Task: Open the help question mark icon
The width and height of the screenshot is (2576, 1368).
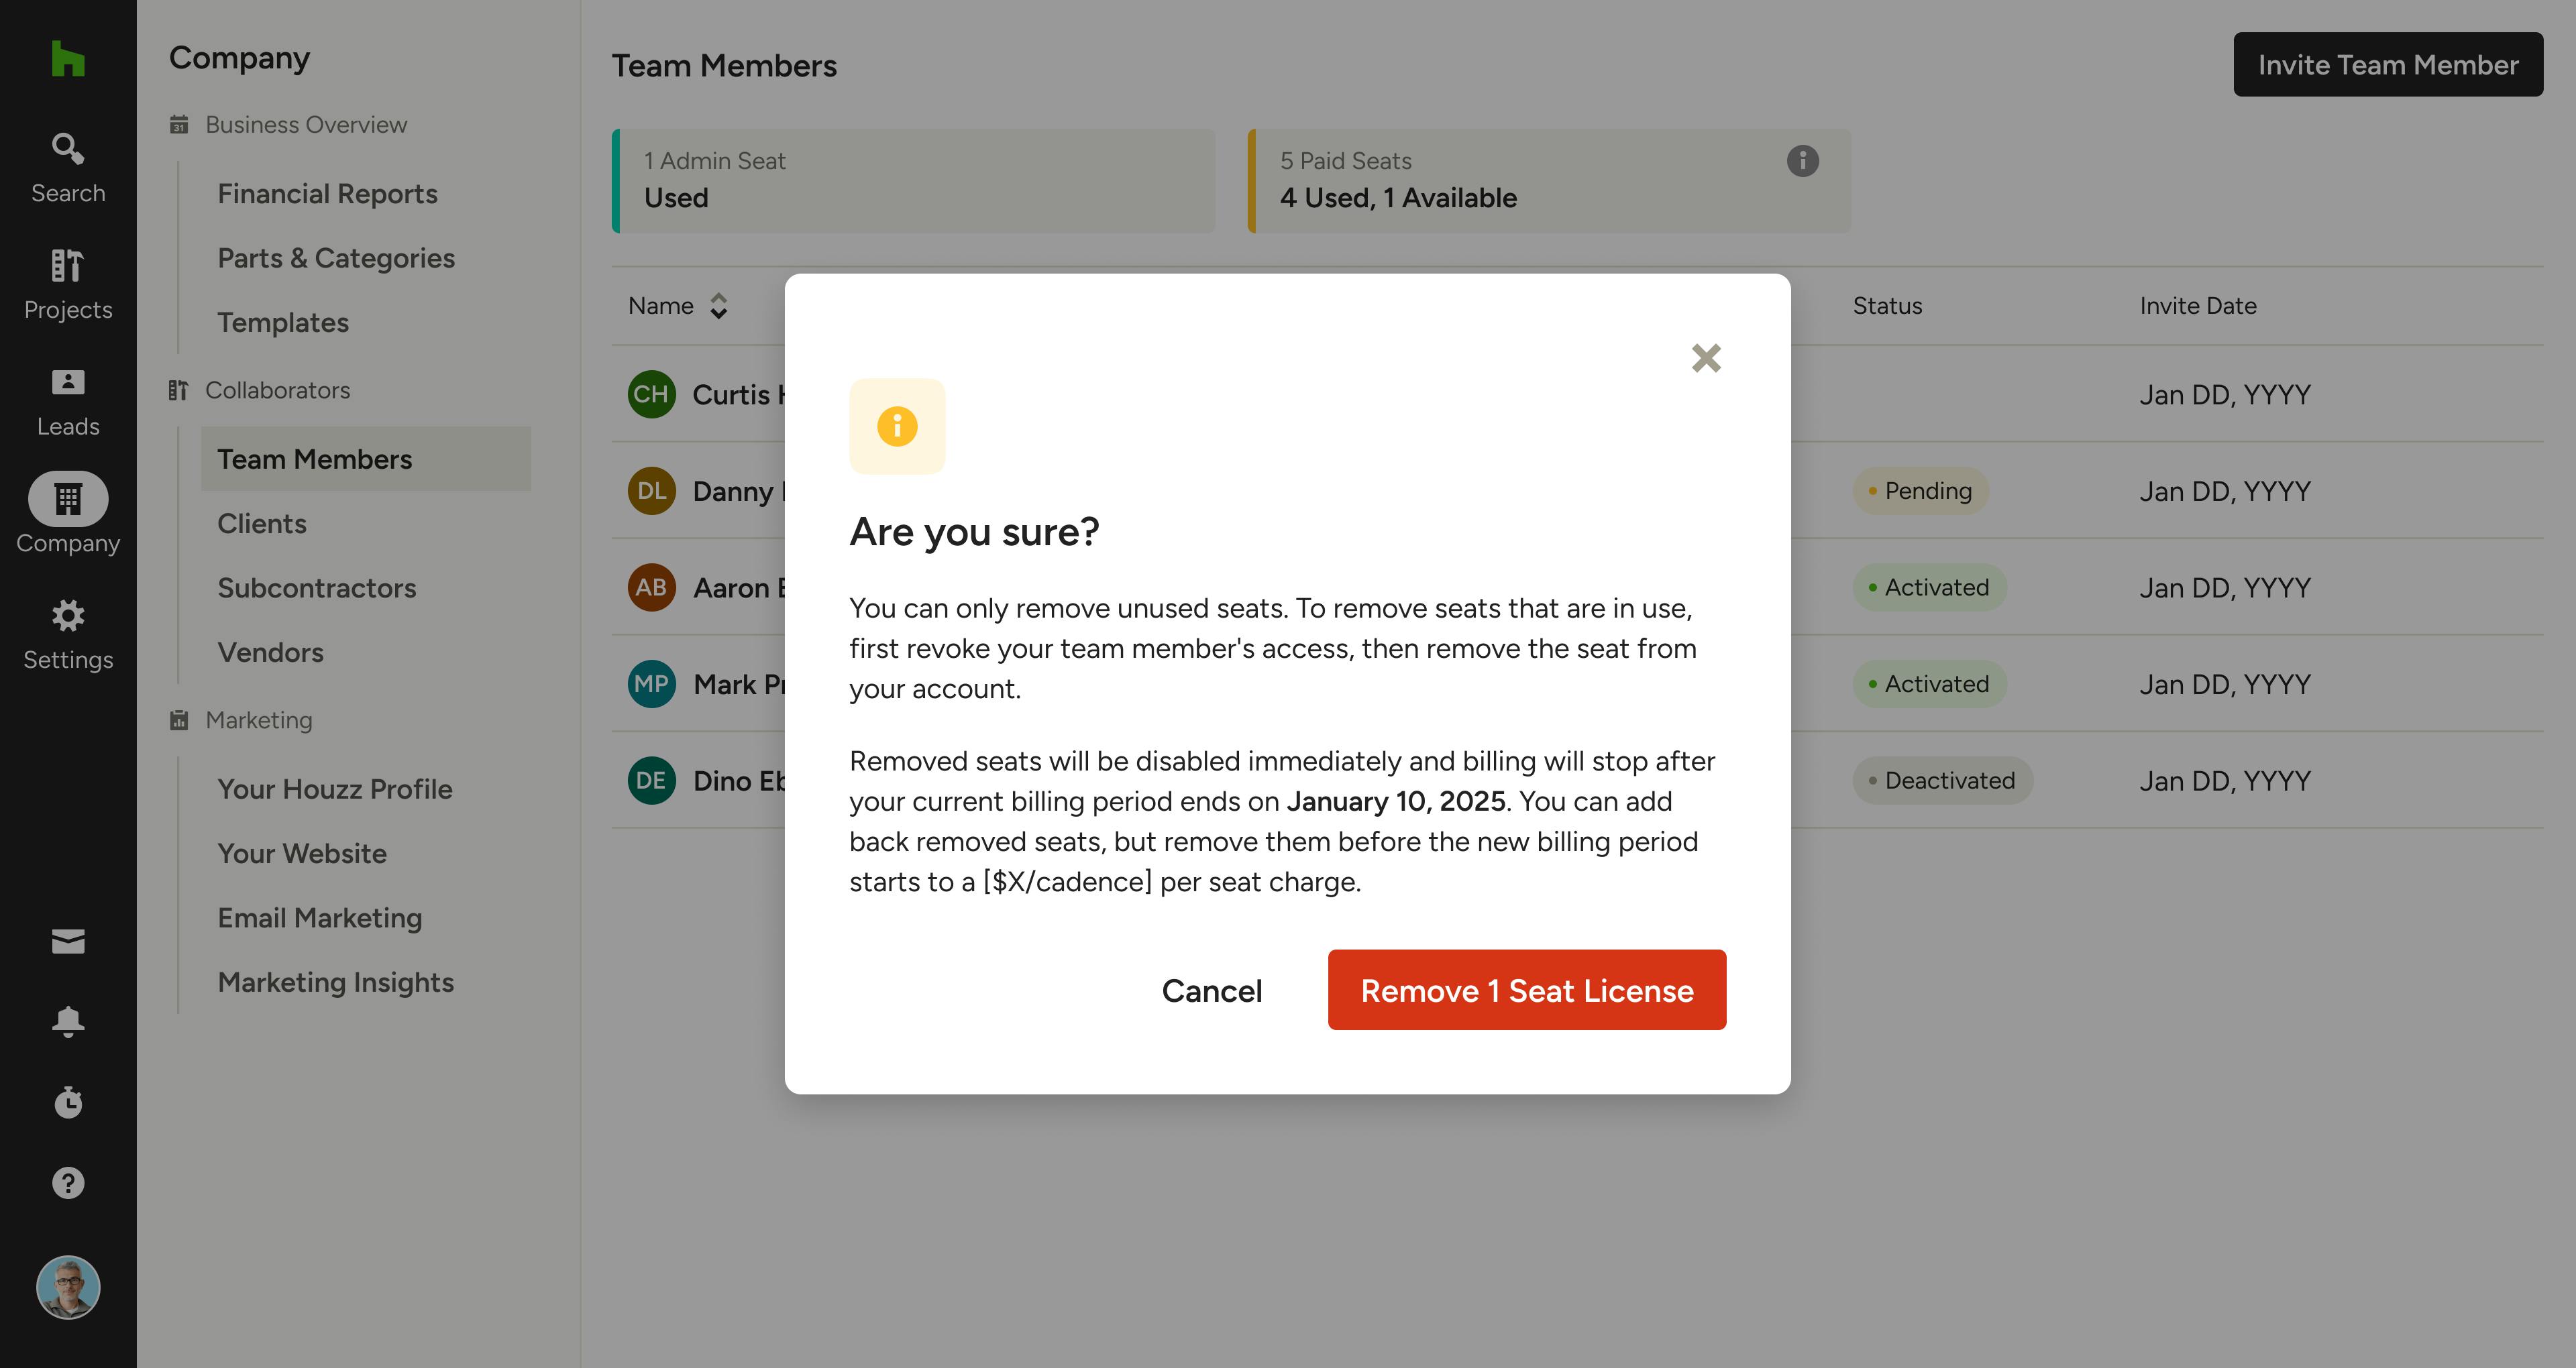Action: pyautogui.click(x=68, y=1183)
